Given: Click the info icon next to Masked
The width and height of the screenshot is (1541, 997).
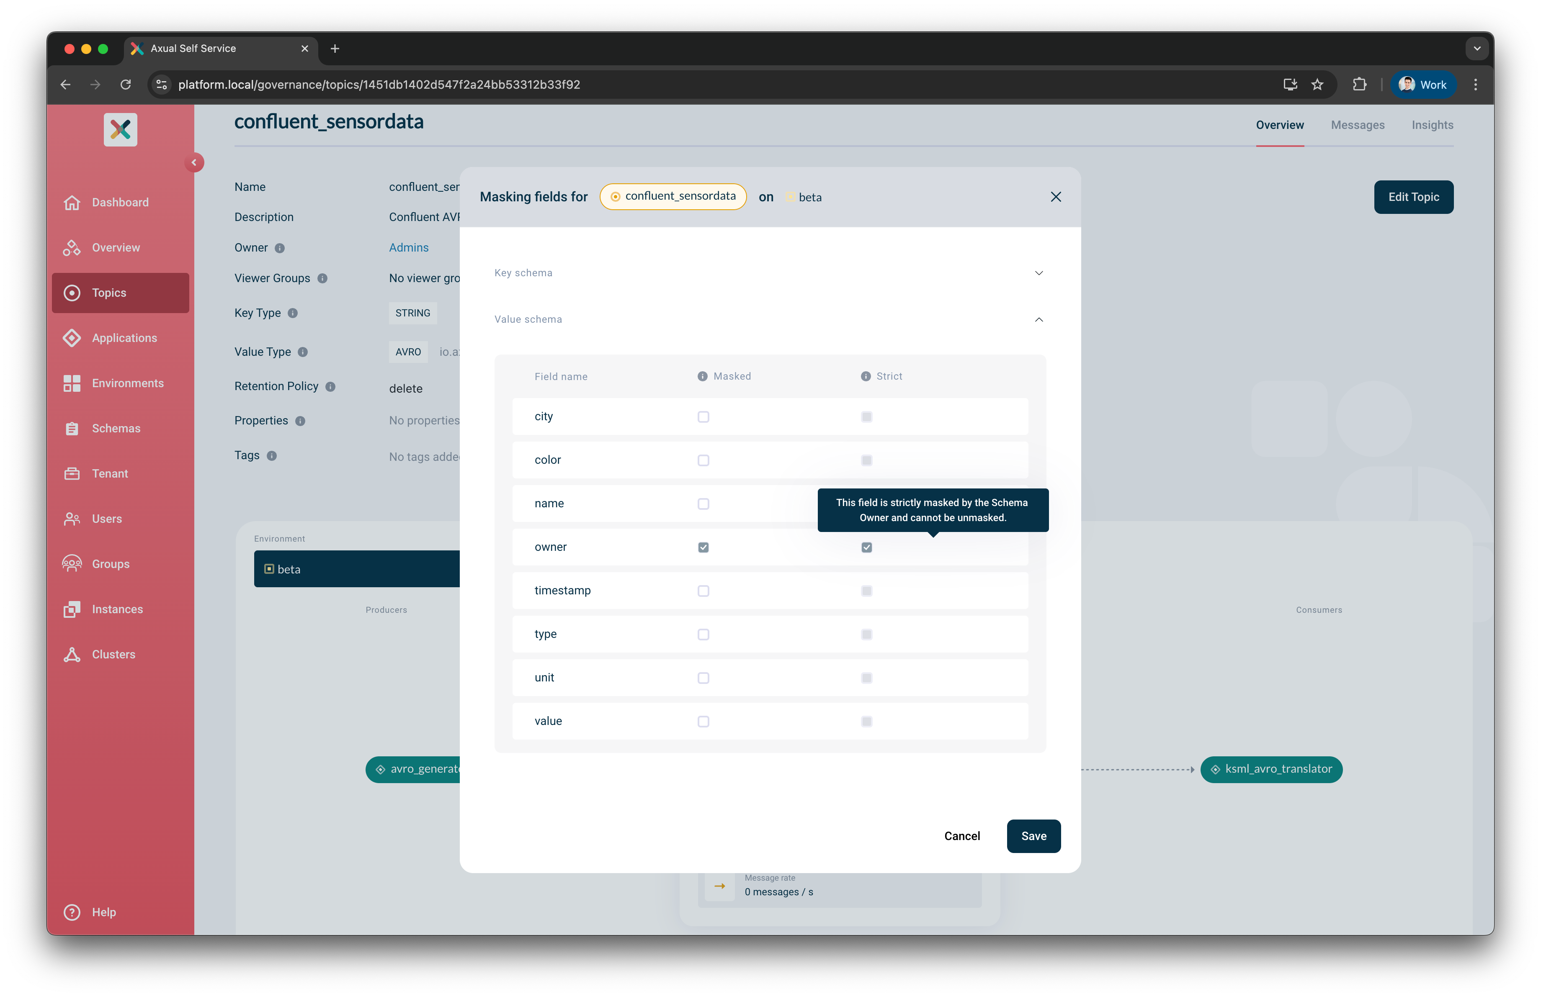Looking at the screenshot, I should click(x=702, y=376).
